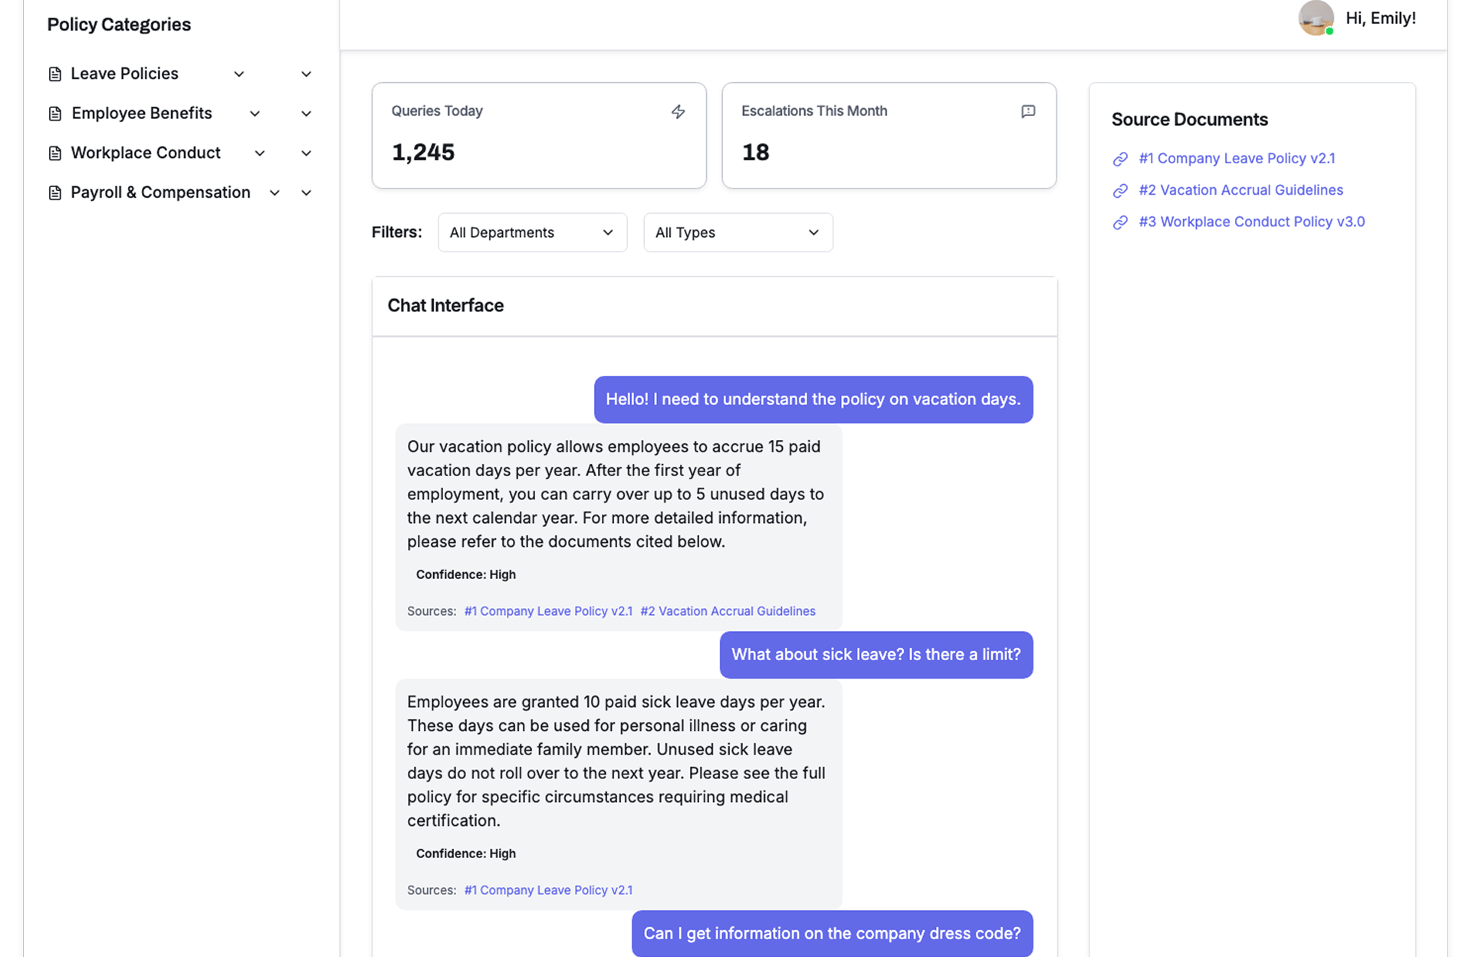
Task: Click the Workplace Conduct document icon
Action: tap(54, 153)
